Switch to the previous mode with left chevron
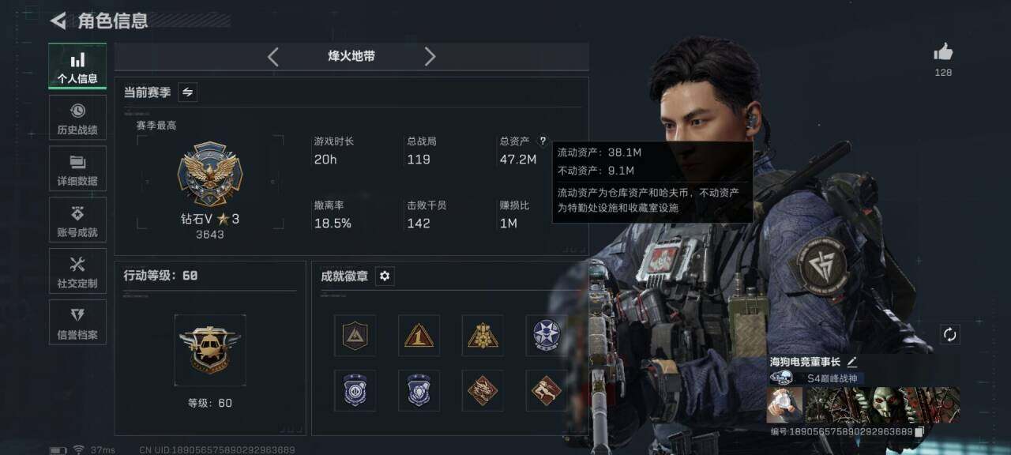This screenshot has height=455, width=1011. tap(273, 57)
